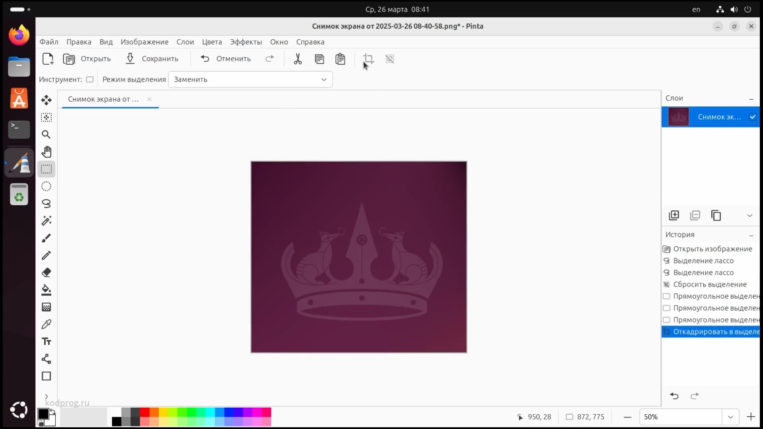Select the Gradient tool

46,307
